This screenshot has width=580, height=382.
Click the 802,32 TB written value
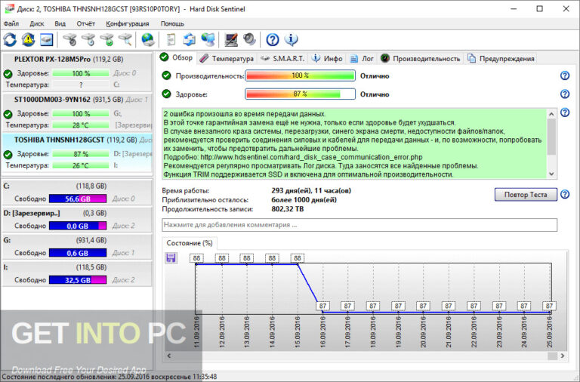click(x=288, y=209)
